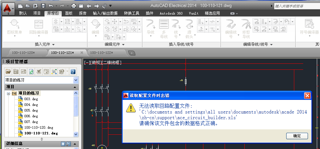
Task: Open the 报告 ribbon tab
Action: 83,13
